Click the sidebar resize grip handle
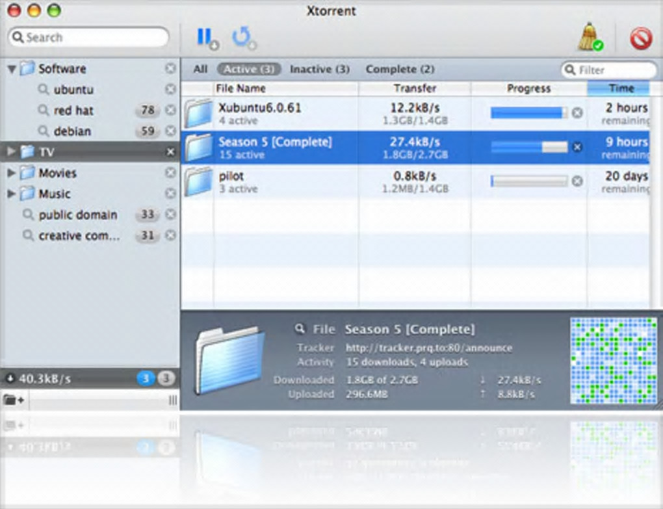Screen dimensions: 663x509 click(172, 400)
